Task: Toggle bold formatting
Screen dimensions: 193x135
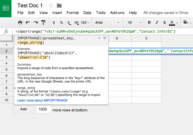Action: pyautogui.click(x=149, y=22)
